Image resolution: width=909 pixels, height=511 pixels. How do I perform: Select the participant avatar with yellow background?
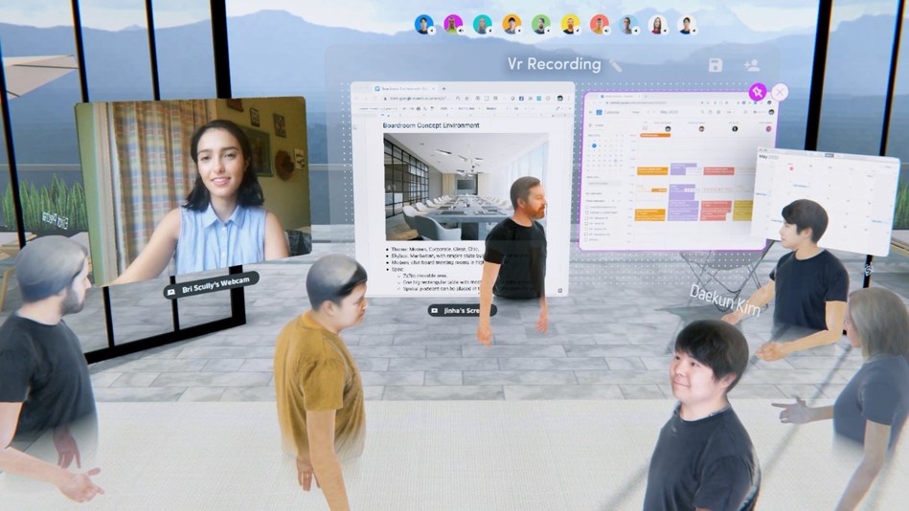[570, 24]
